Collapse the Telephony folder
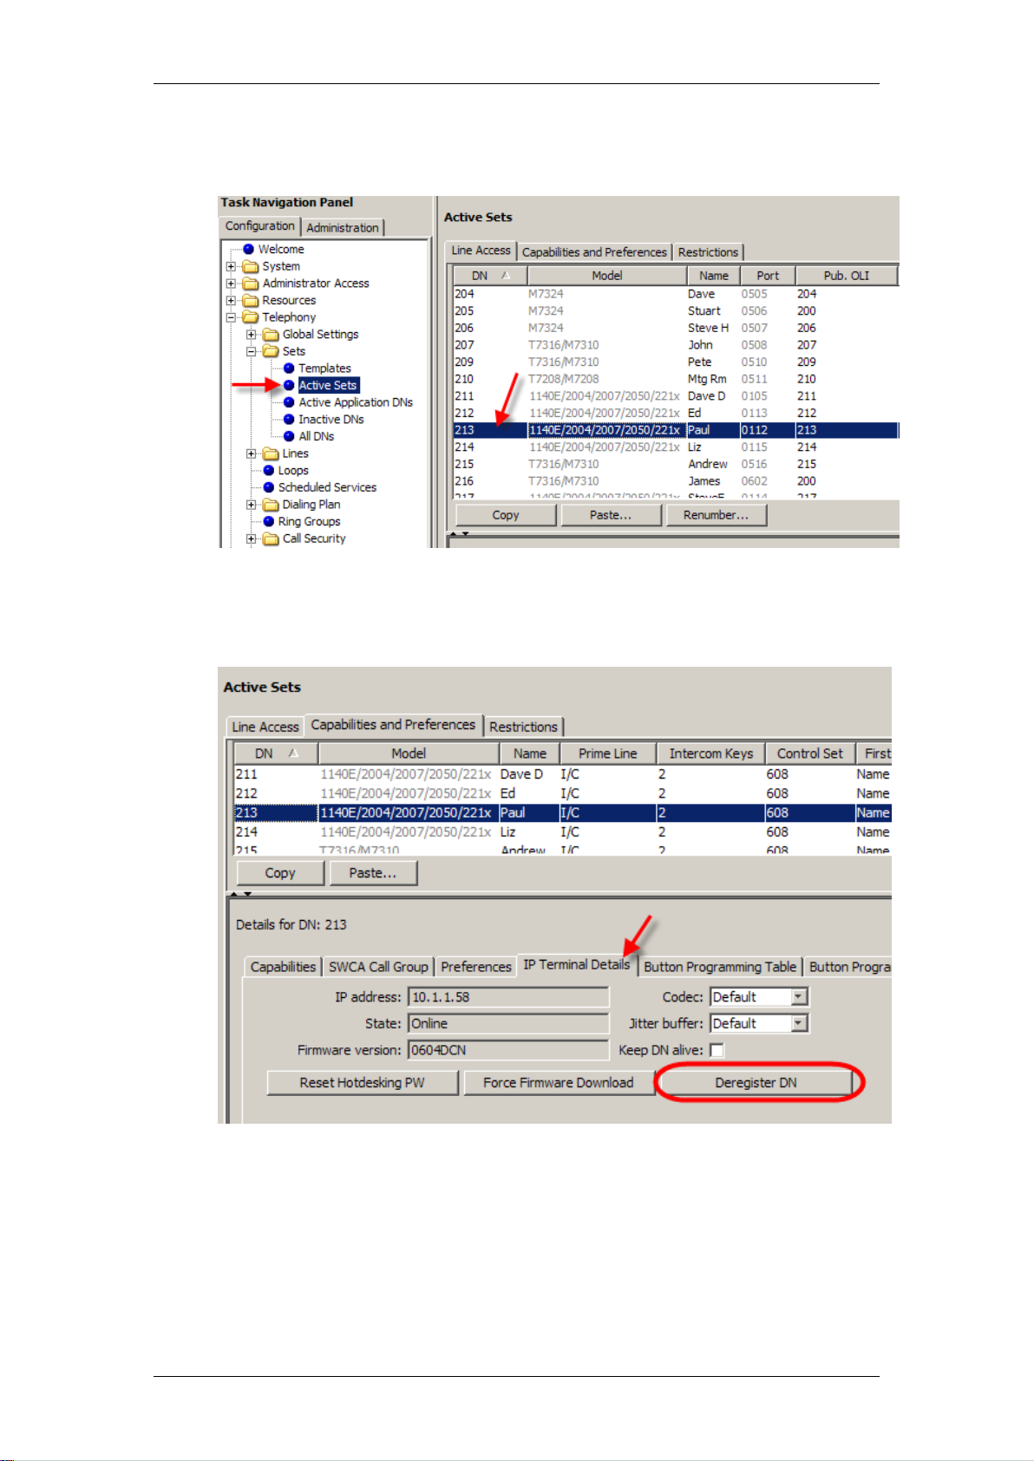The width and height of the screenshot is (1034, 1461). [x=231, y=317]
